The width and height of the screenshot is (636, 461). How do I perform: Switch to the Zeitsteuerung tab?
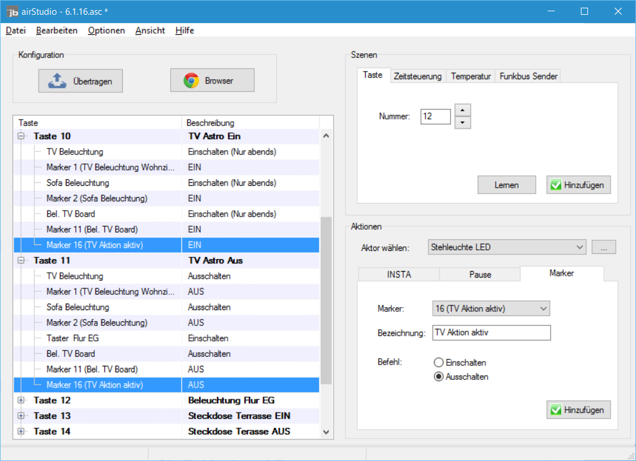pyautogui.click(x=418, y=76)
